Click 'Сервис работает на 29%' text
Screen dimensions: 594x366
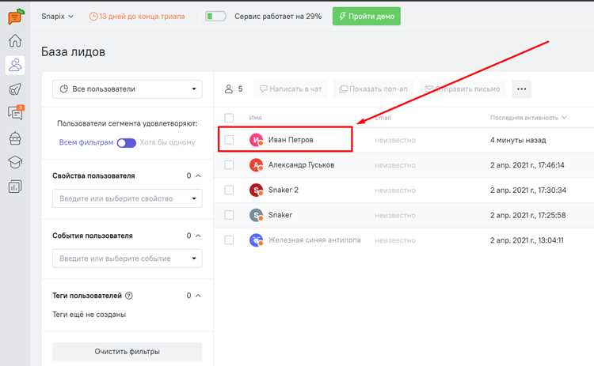pyautogui.click(x=278, y=17)
